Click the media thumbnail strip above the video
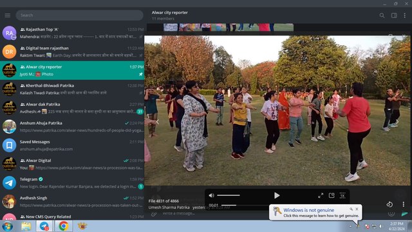This screenshot has height=232, width=412. [x=229, y=27]
